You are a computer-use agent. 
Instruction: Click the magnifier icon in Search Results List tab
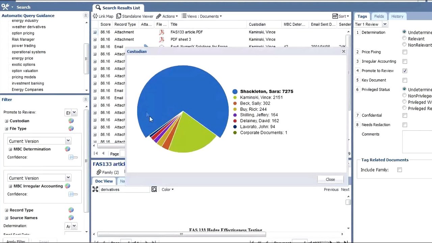[98, 7]
